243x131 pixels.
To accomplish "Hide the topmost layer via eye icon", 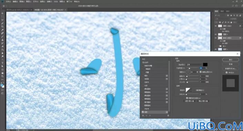I will pos(215,26).
